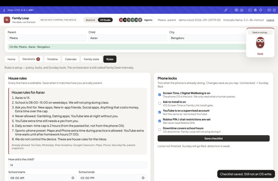Image resolution: width=278 pixels, height=181 pixels.
Task: Click the double-arrow code icon in top bar
Action: click(269, 10)
